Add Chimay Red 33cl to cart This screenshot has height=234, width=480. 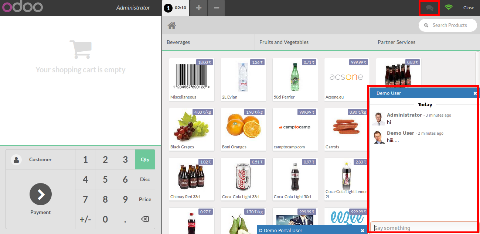192,179
